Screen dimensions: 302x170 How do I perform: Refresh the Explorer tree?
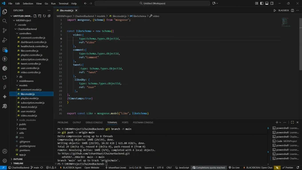[44, 16]
